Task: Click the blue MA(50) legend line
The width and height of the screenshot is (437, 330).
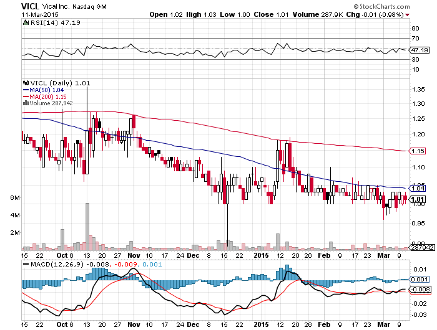Action: point(26,90)
